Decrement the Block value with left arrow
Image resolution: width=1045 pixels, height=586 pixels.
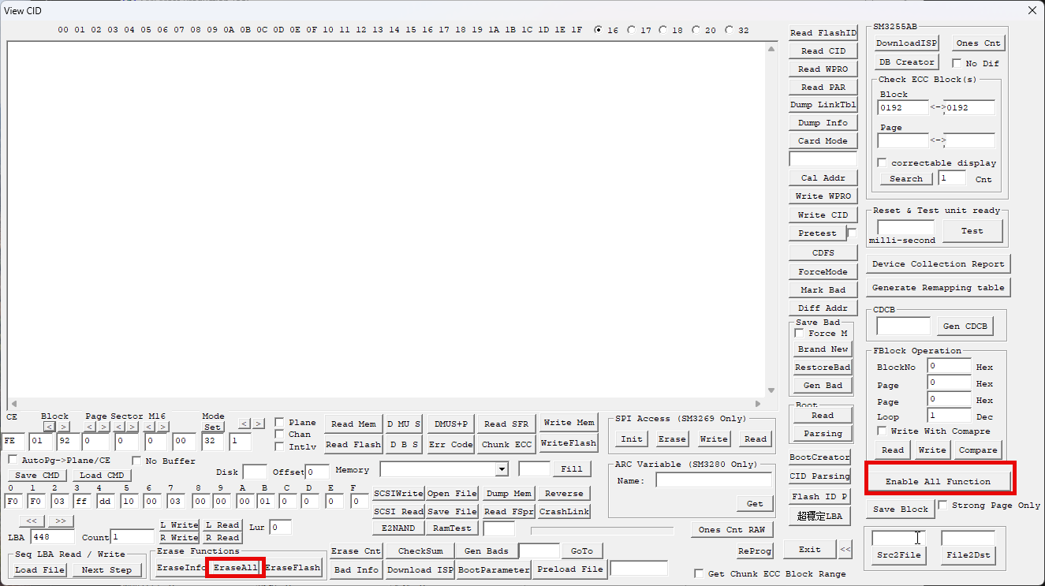click(49, 427)
